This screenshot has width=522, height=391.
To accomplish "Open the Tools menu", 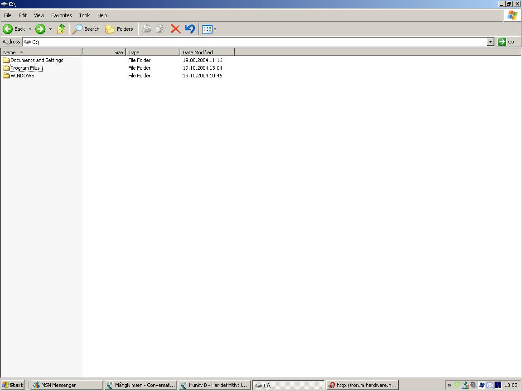I will pyautogui.click(x=85, y=15).
